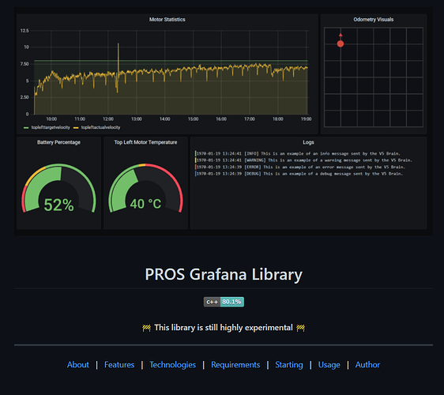Click the [INFO] log message line

tap(298, 153)
